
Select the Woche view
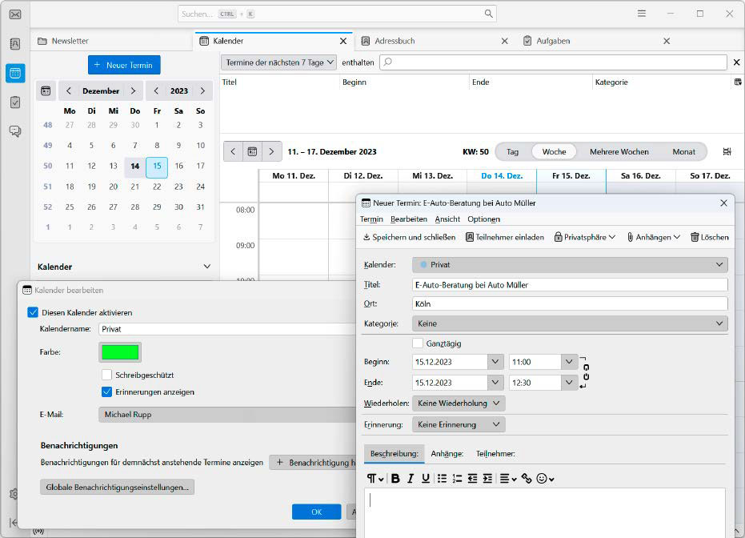coord(554,151)
